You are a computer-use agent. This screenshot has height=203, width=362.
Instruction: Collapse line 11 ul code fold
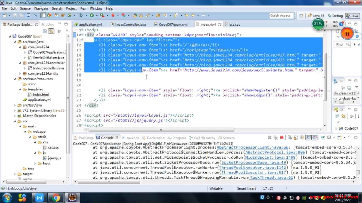[82, 40]
